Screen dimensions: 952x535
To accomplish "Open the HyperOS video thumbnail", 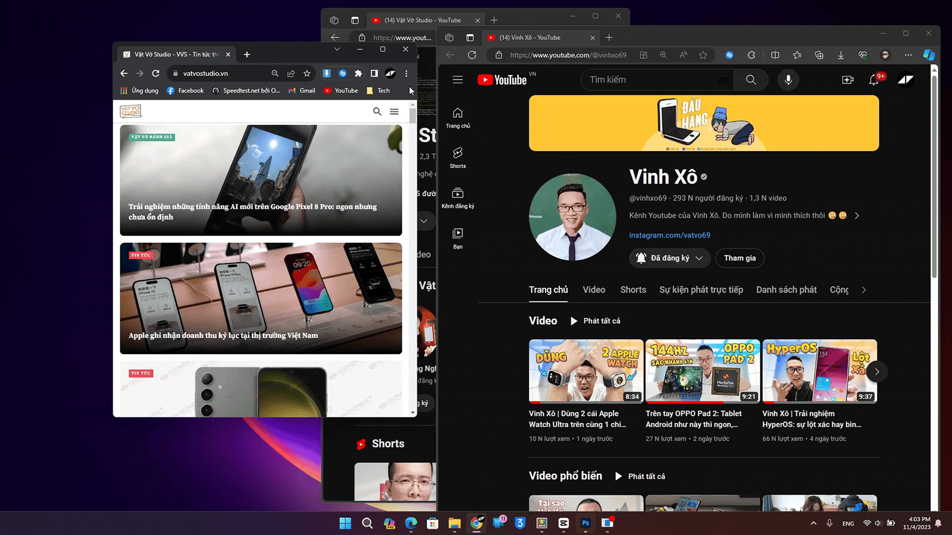I will click(819, 372).
